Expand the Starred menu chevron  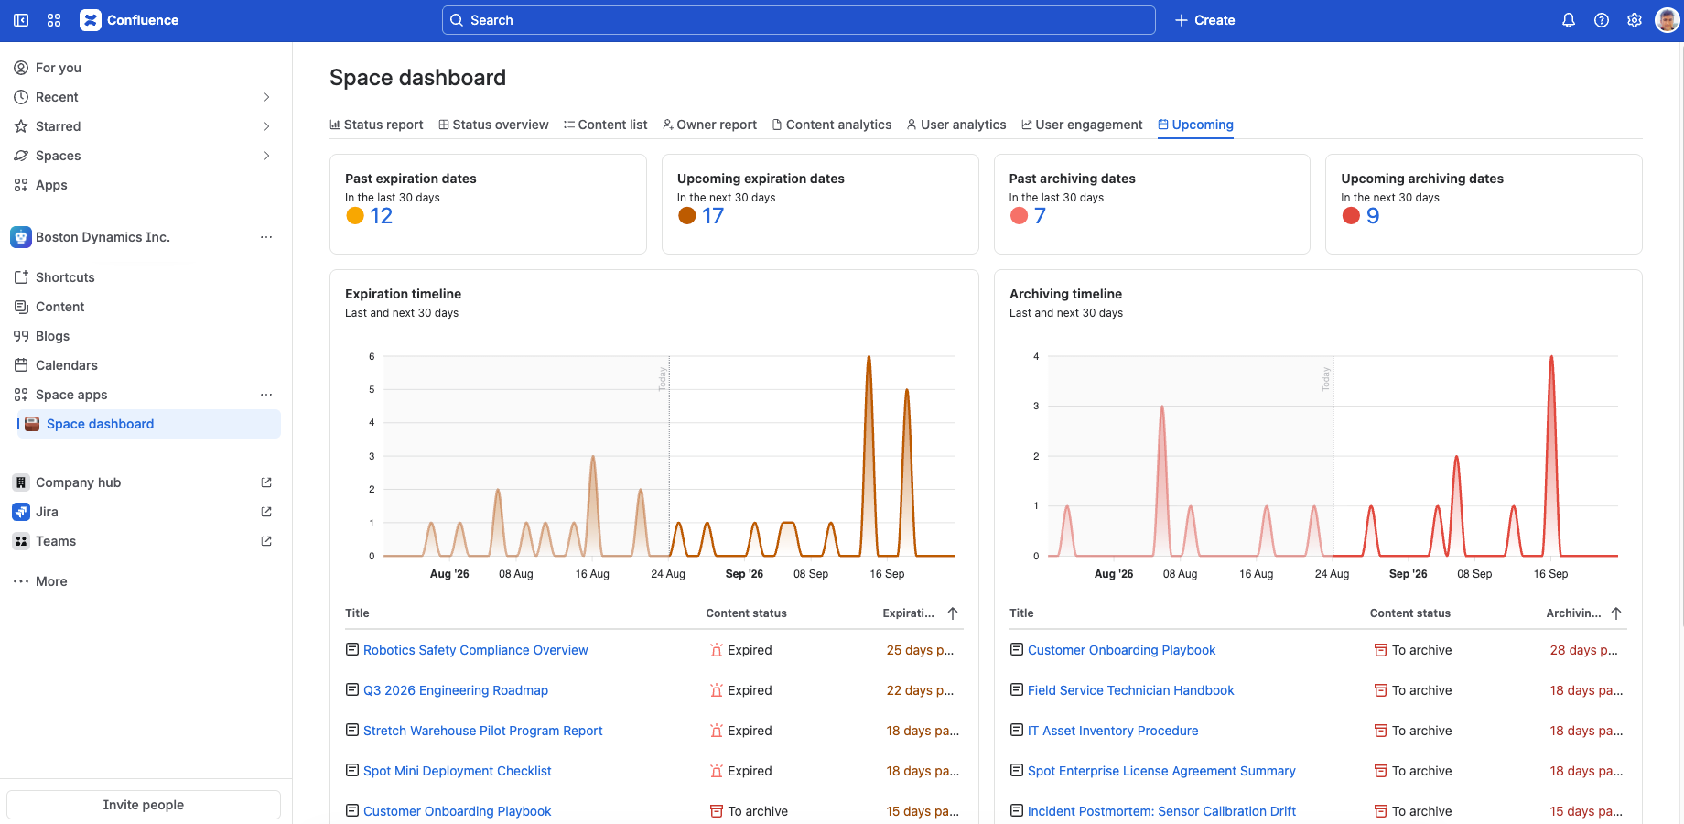(x=266, y=126)
